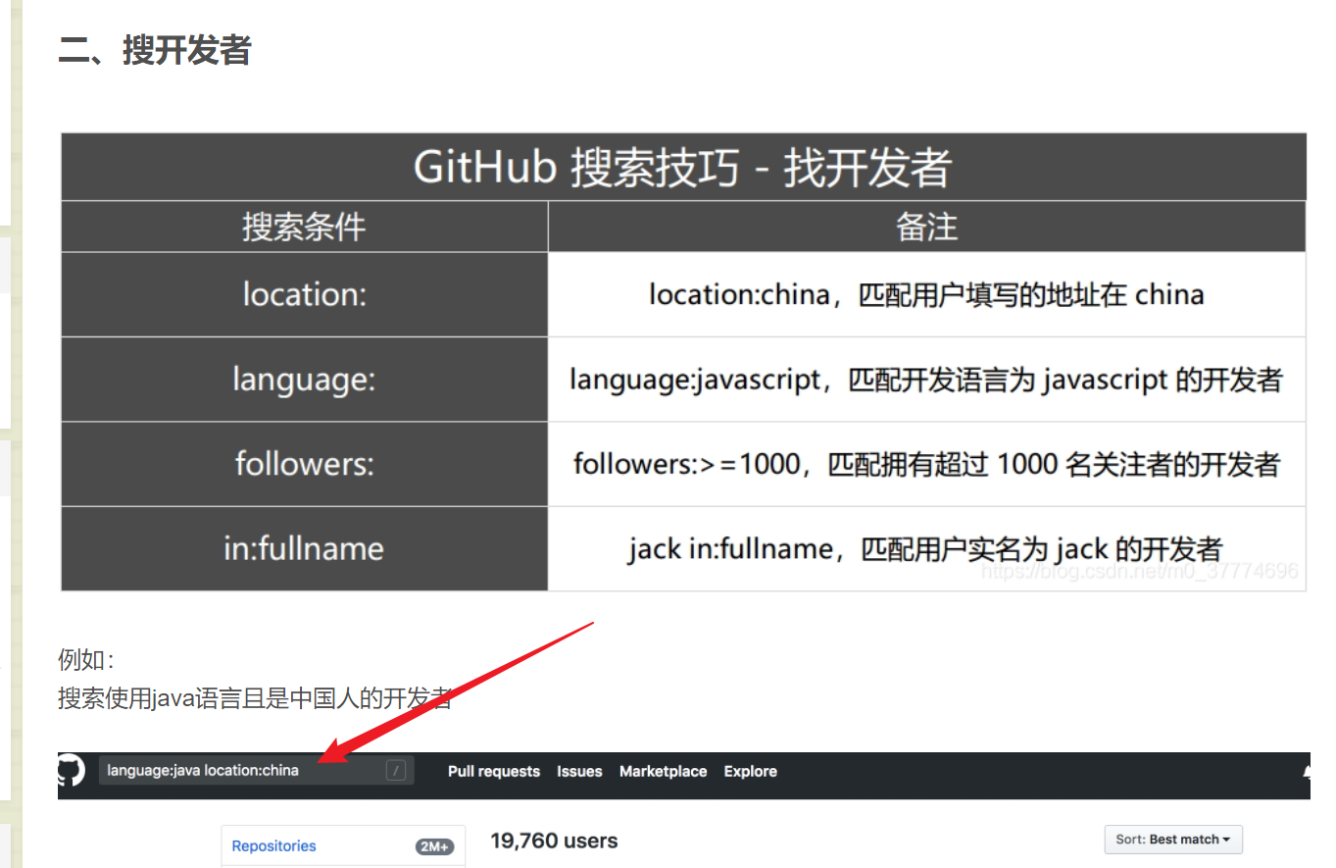This screenshot has height=868, width=1336.
Task: Open Marketplace in GitHub nav
Action: [x=663, y=771]
